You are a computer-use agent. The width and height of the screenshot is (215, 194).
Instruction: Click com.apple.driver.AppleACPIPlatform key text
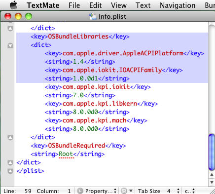click(123, 53)
